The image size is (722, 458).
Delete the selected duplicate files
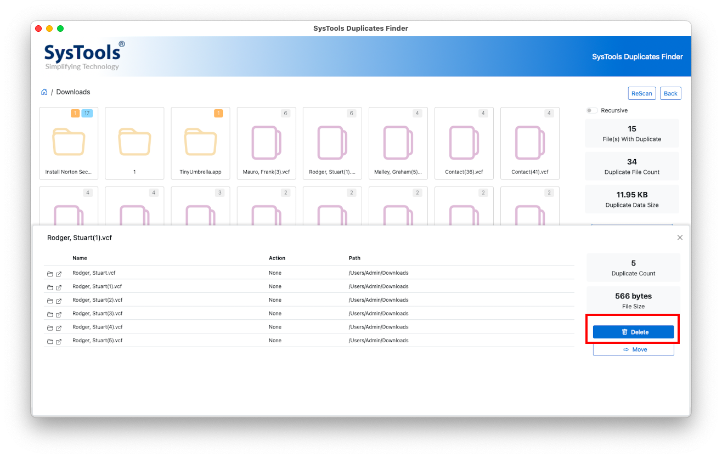633,332
